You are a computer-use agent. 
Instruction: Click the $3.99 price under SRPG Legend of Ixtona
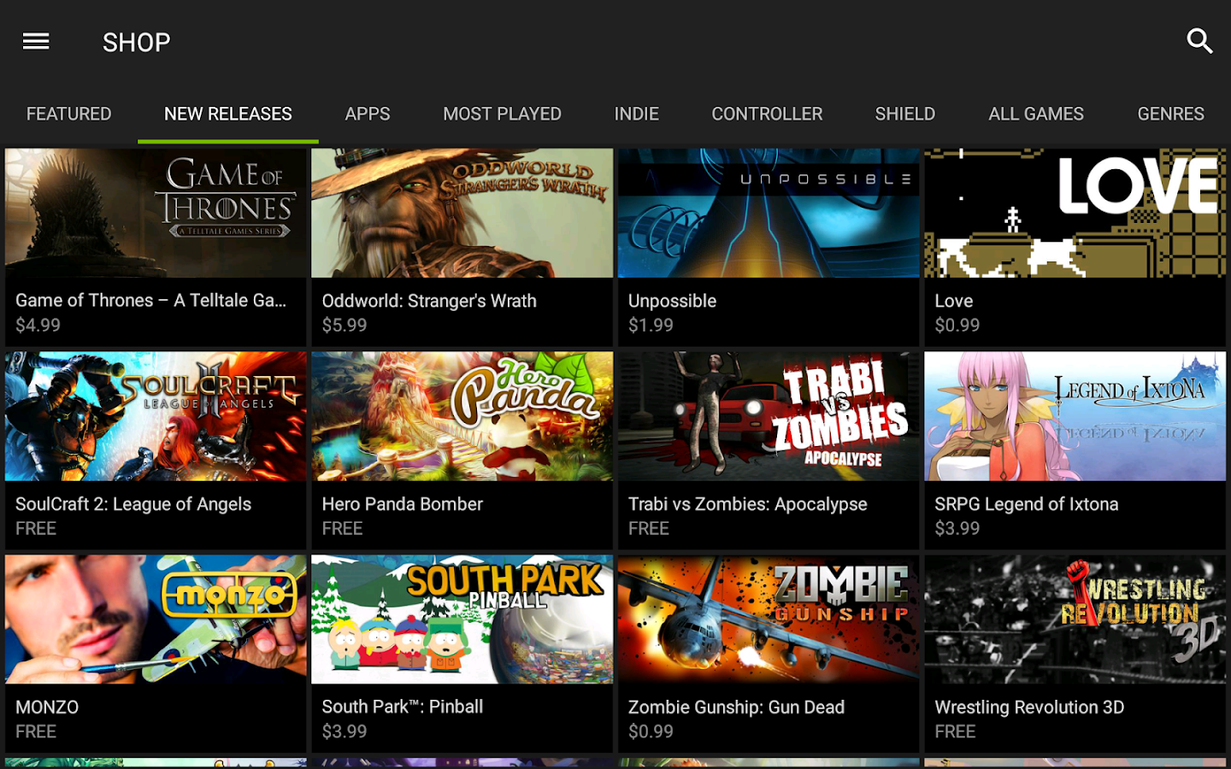pyautogui.click(x=957, y=528)
